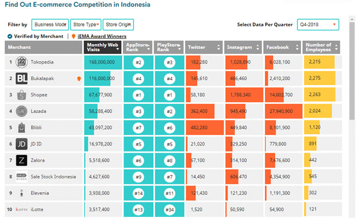The width and height of the screenshot is (358, 218).
Task: Expand the Store Type filter dropdown
Action: pyautogui.click(x=85, y=25)
